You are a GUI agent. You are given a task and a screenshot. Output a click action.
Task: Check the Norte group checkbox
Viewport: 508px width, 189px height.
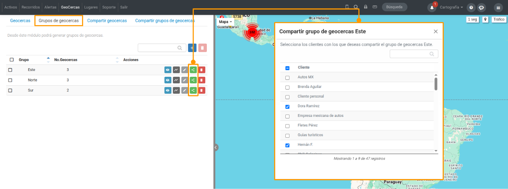click(x=10, y=80)
